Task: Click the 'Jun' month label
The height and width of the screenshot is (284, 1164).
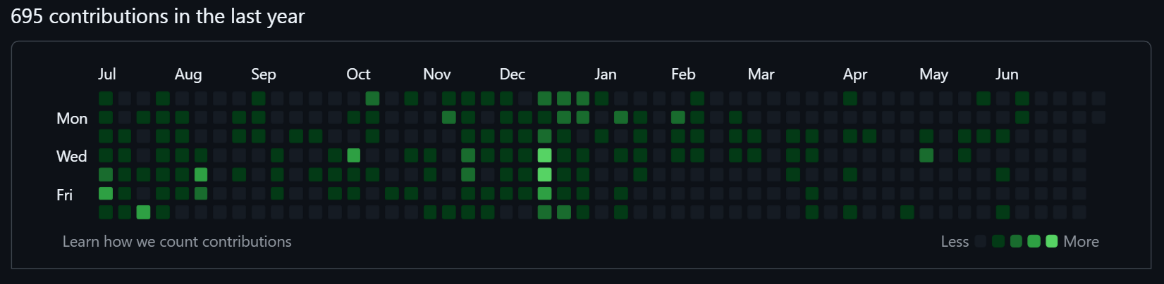Action: tap(1007, 75)
